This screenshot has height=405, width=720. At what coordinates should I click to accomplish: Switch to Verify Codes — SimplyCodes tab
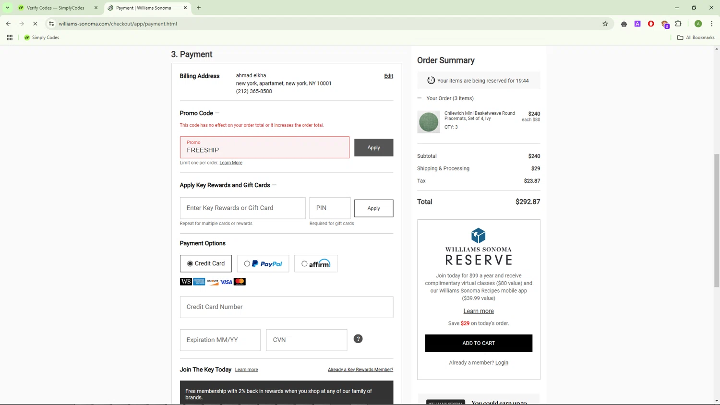(x=55, y=8)
